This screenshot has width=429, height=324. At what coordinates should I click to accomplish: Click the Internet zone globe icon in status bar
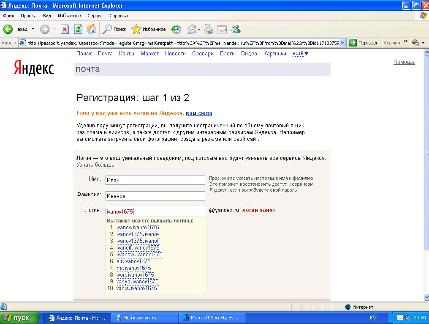pos(348,307)
